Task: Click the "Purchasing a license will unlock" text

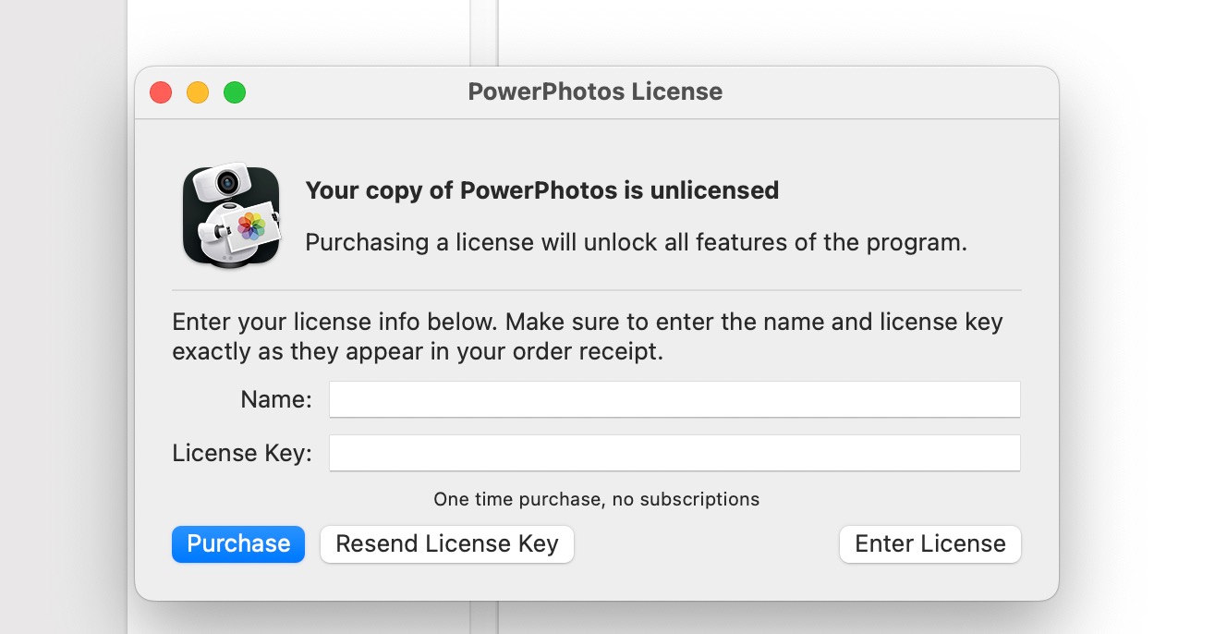Action: tap(636, 243)
